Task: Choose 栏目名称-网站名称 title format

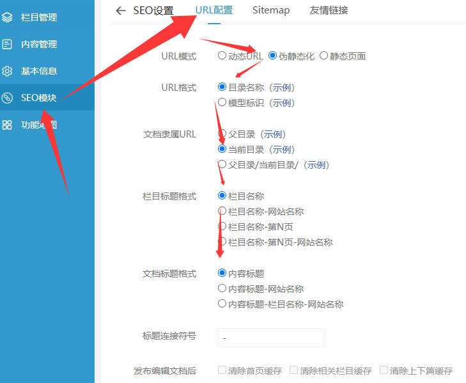Action: pyautogui.click(x=222, y=211)
